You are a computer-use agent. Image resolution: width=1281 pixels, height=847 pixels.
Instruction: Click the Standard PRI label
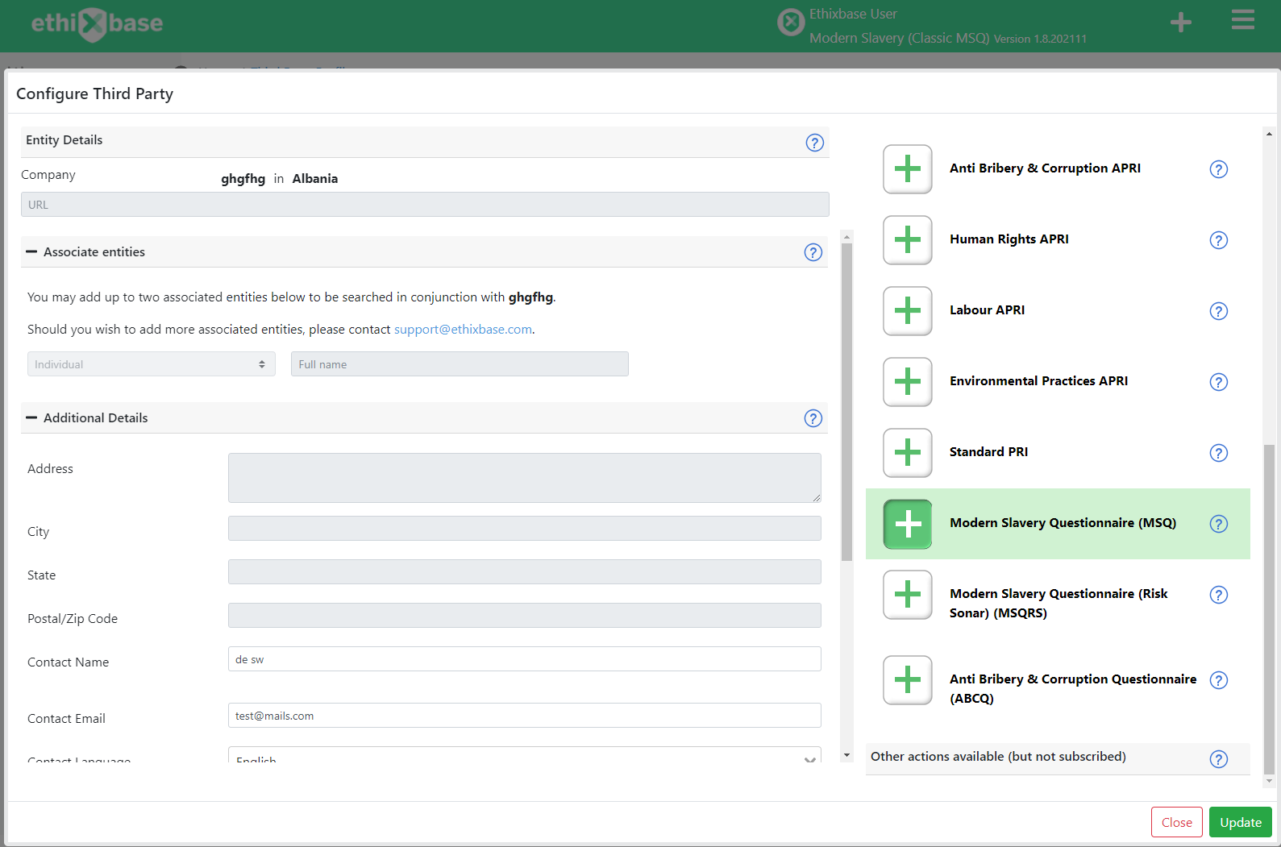point(988,452)
